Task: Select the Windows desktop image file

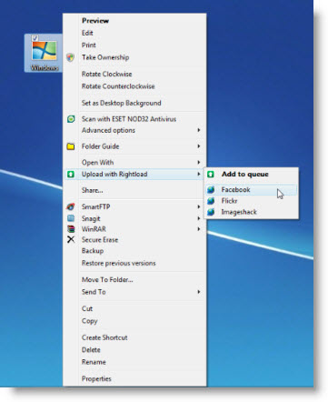Action: [45, 53]
